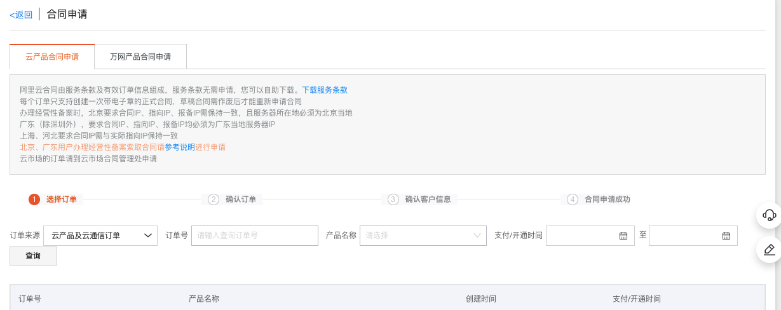Open the 参考说明 link
Image resolution: width=781 pixels, height=310 pixels.
(x=180, y=147)
